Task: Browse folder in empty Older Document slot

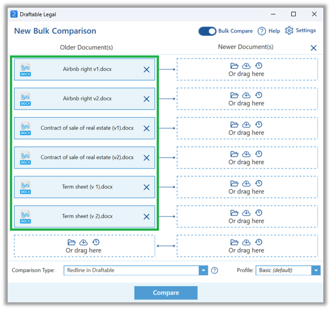Action: click(71, 242)
